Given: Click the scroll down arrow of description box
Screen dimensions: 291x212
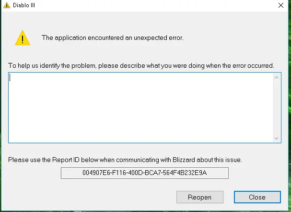Looking at the screenshot, I should point(277,138).
